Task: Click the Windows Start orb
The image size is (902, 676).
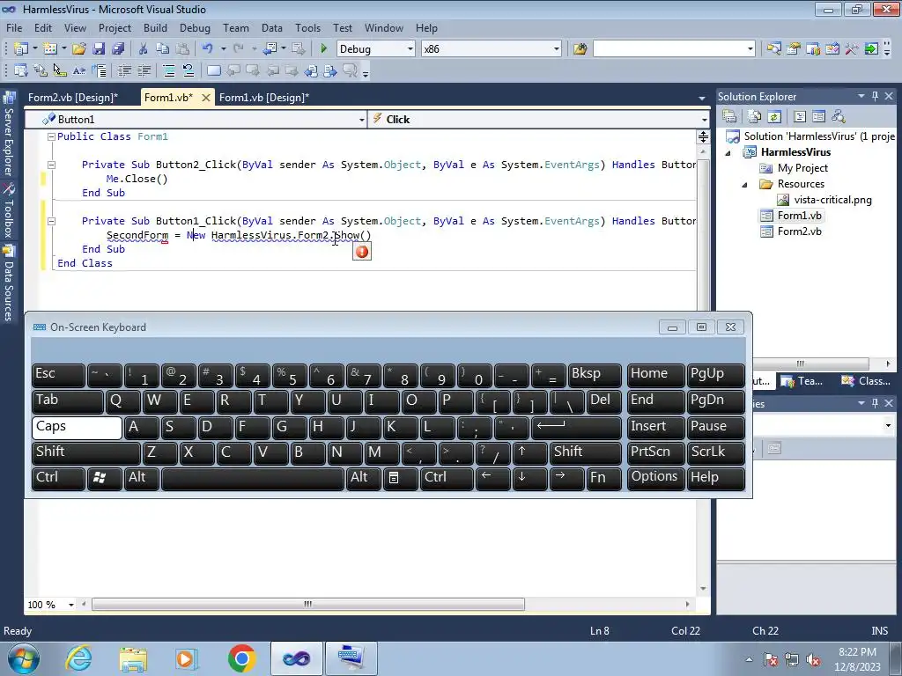Action: tap(23, 658)
